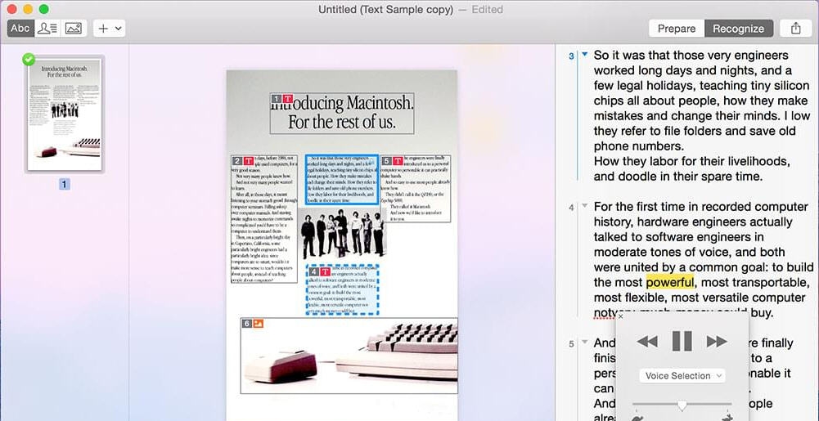819x421 pixels.
Task: Click paragraph number 3 in the text panel
Action: pos(571,56)
